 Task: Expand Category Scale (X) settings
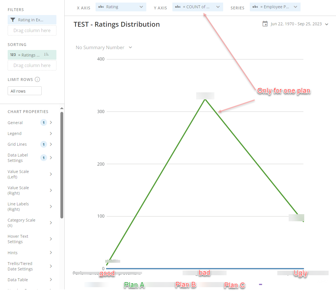[51, 223]
